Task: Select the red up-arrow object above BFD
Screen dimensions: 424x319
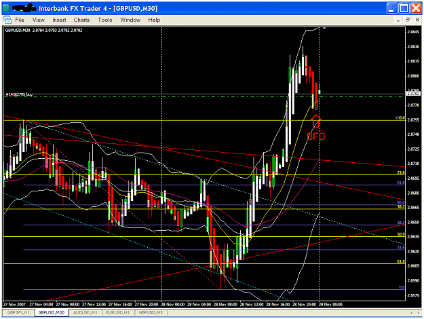Action: [316, 121]
